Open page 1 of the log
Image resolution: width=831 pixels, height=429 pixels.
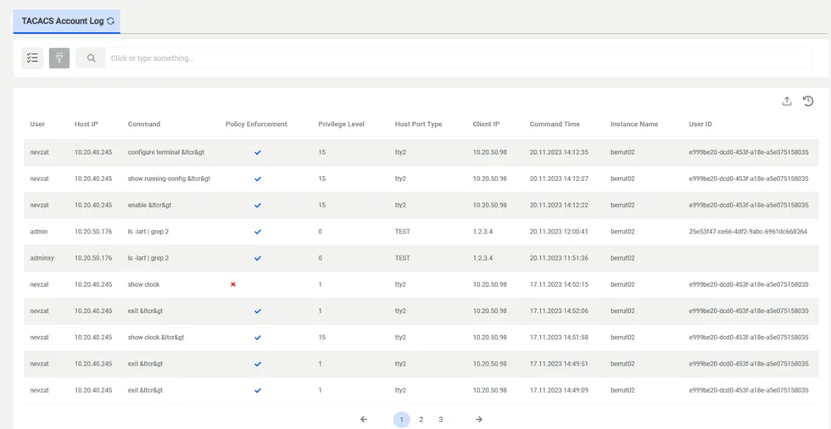click(402, 420)
